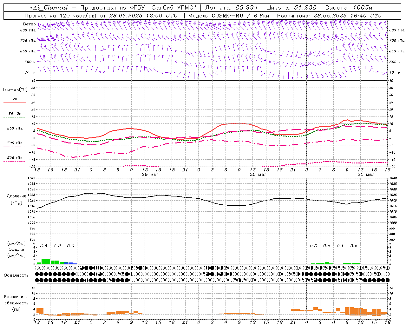Click the right 850 гПа wind level label

pos(397,51)
